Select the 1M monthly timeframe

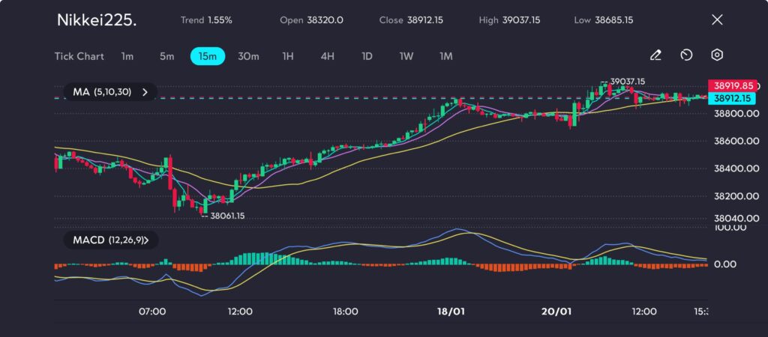pos(445,56)
